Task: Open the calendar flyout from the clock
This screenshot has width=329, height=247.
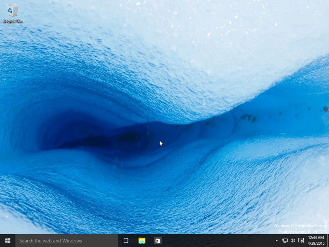Action: (x=316, y=241)
